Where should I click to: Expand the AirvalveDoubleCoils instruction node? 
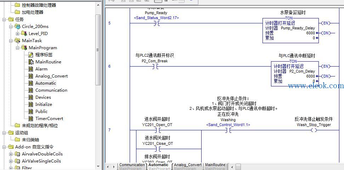point(11,154)
